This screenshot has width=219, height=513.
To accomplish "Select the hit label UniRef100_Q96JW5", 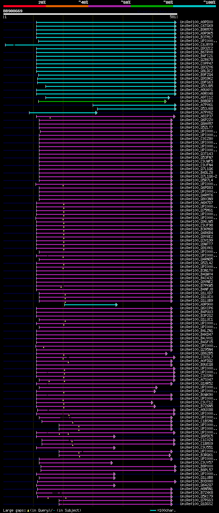I will [196, 222].
